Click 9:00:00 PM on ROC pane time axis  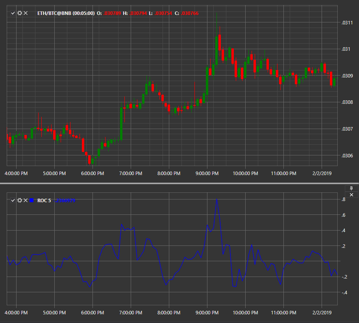[x=207, y=313]
